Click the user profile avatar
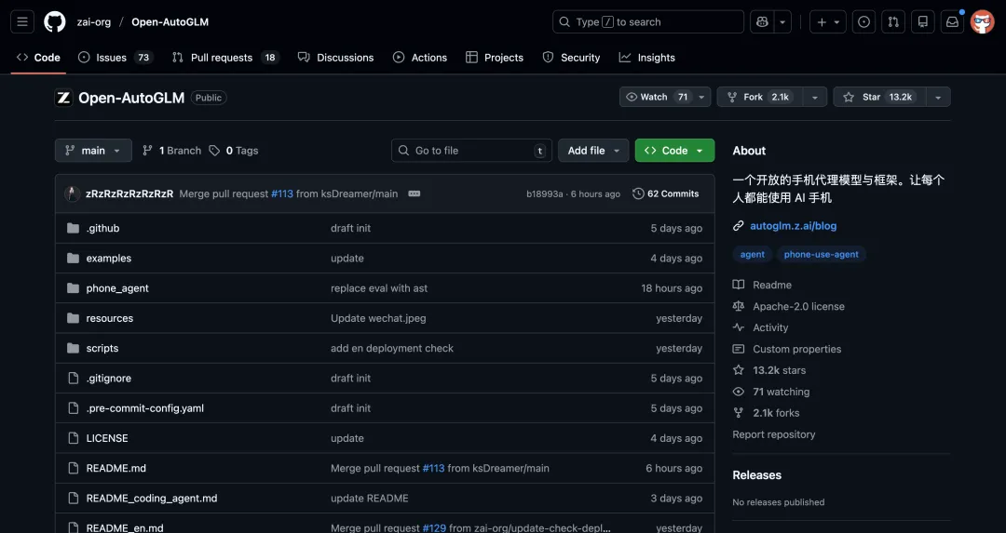This screenshot has height=533, width=1006. point(982,21)
